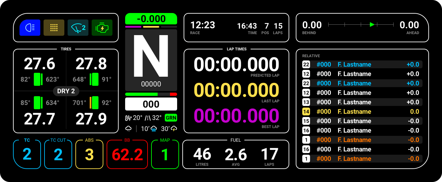Viewport: 442px width, 182px height.
Task: Toggle the wiper level 2 indicator
Action: (78, 28)
